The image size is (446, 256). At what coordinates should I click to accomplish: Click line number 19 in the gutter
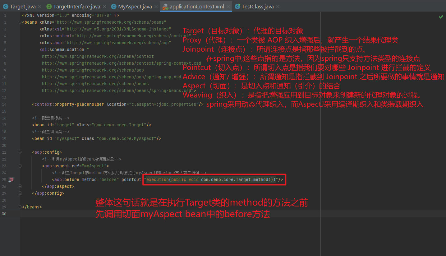[4, 138]
